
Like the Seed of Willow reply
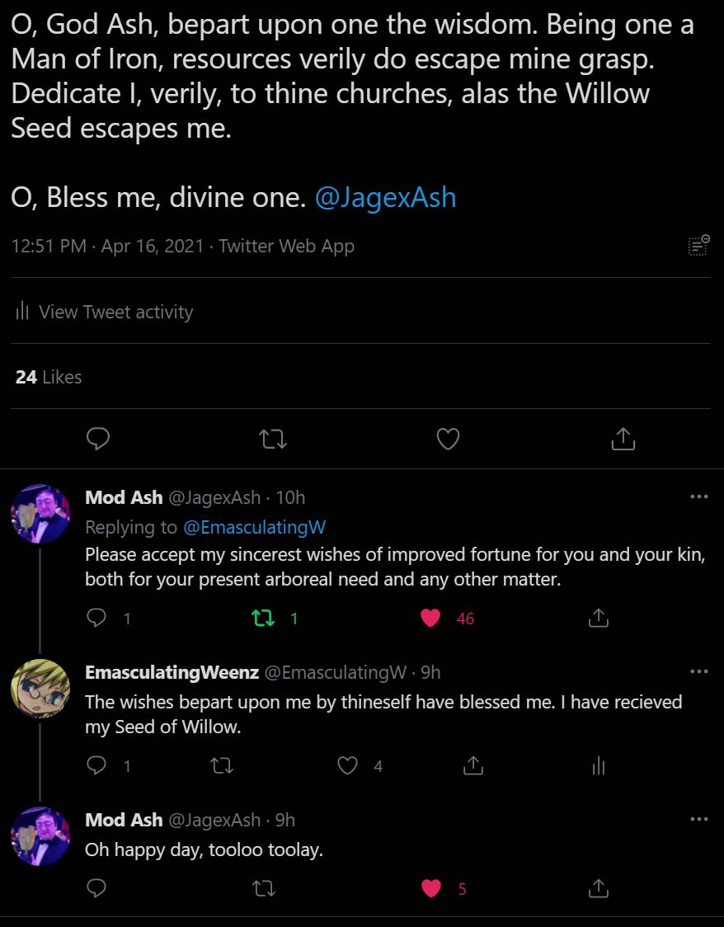348,766
